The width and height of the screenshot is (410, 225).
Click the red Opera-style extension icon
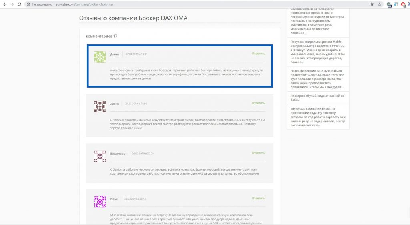pos(403,4)
